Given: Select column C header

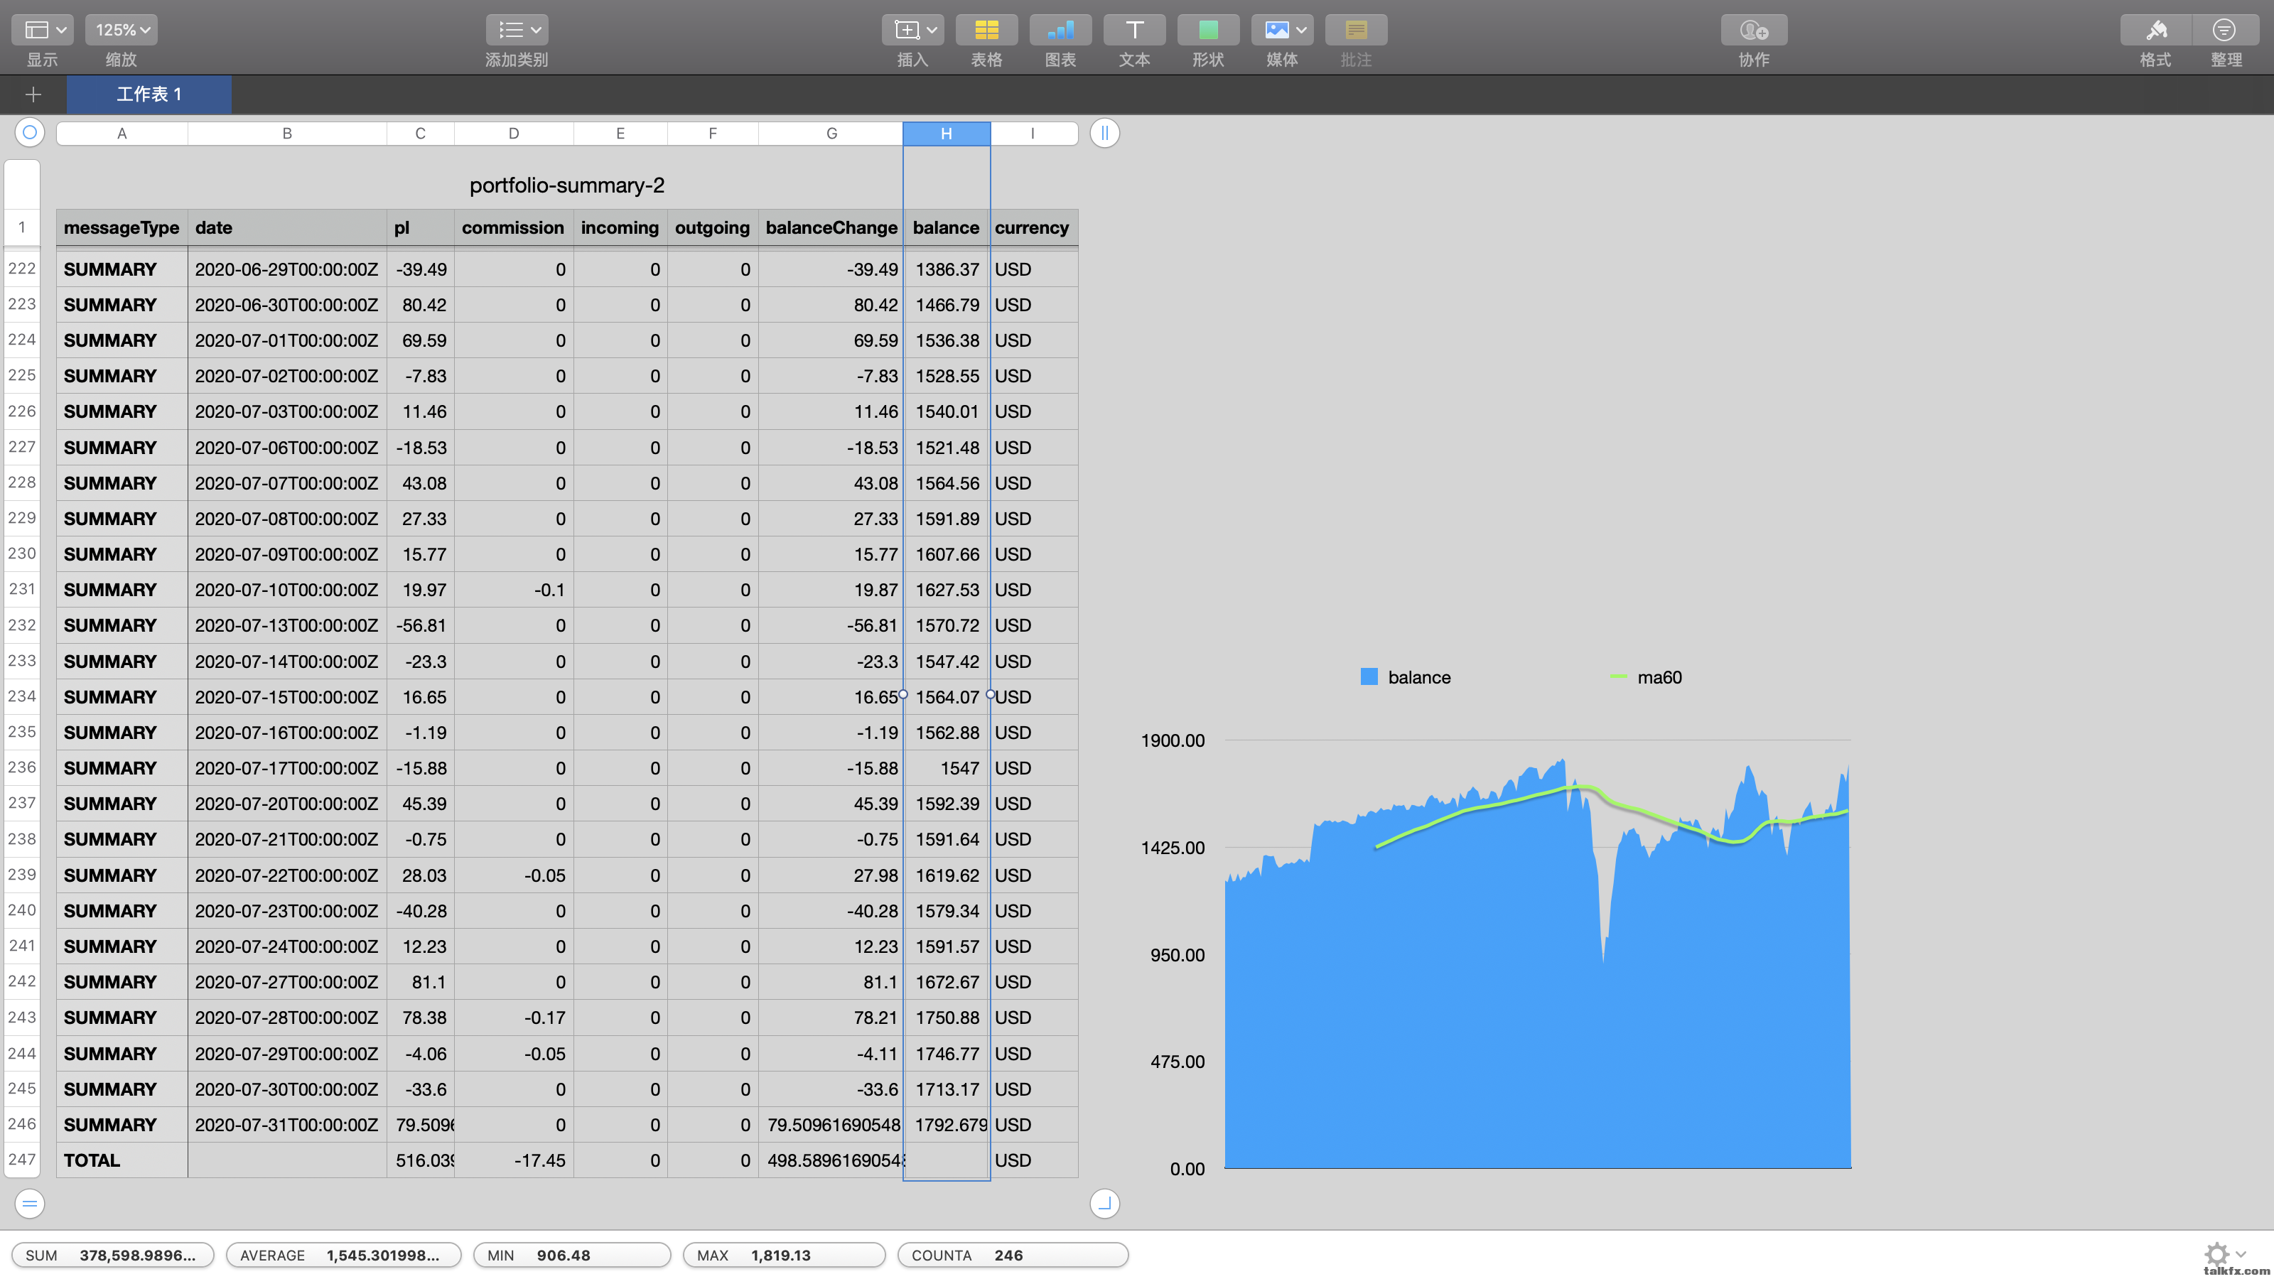Looking at the screenshot, I should tap(420, 134).
